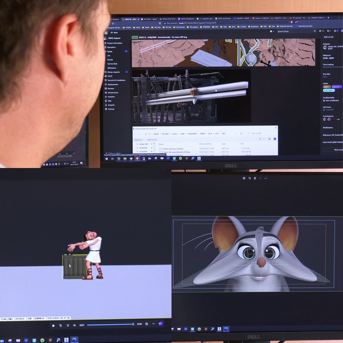The image size is (343, 343).
Task: Mark the mouse image as favorite with heart
Action: pyautogui.click(x=260, y=178)
